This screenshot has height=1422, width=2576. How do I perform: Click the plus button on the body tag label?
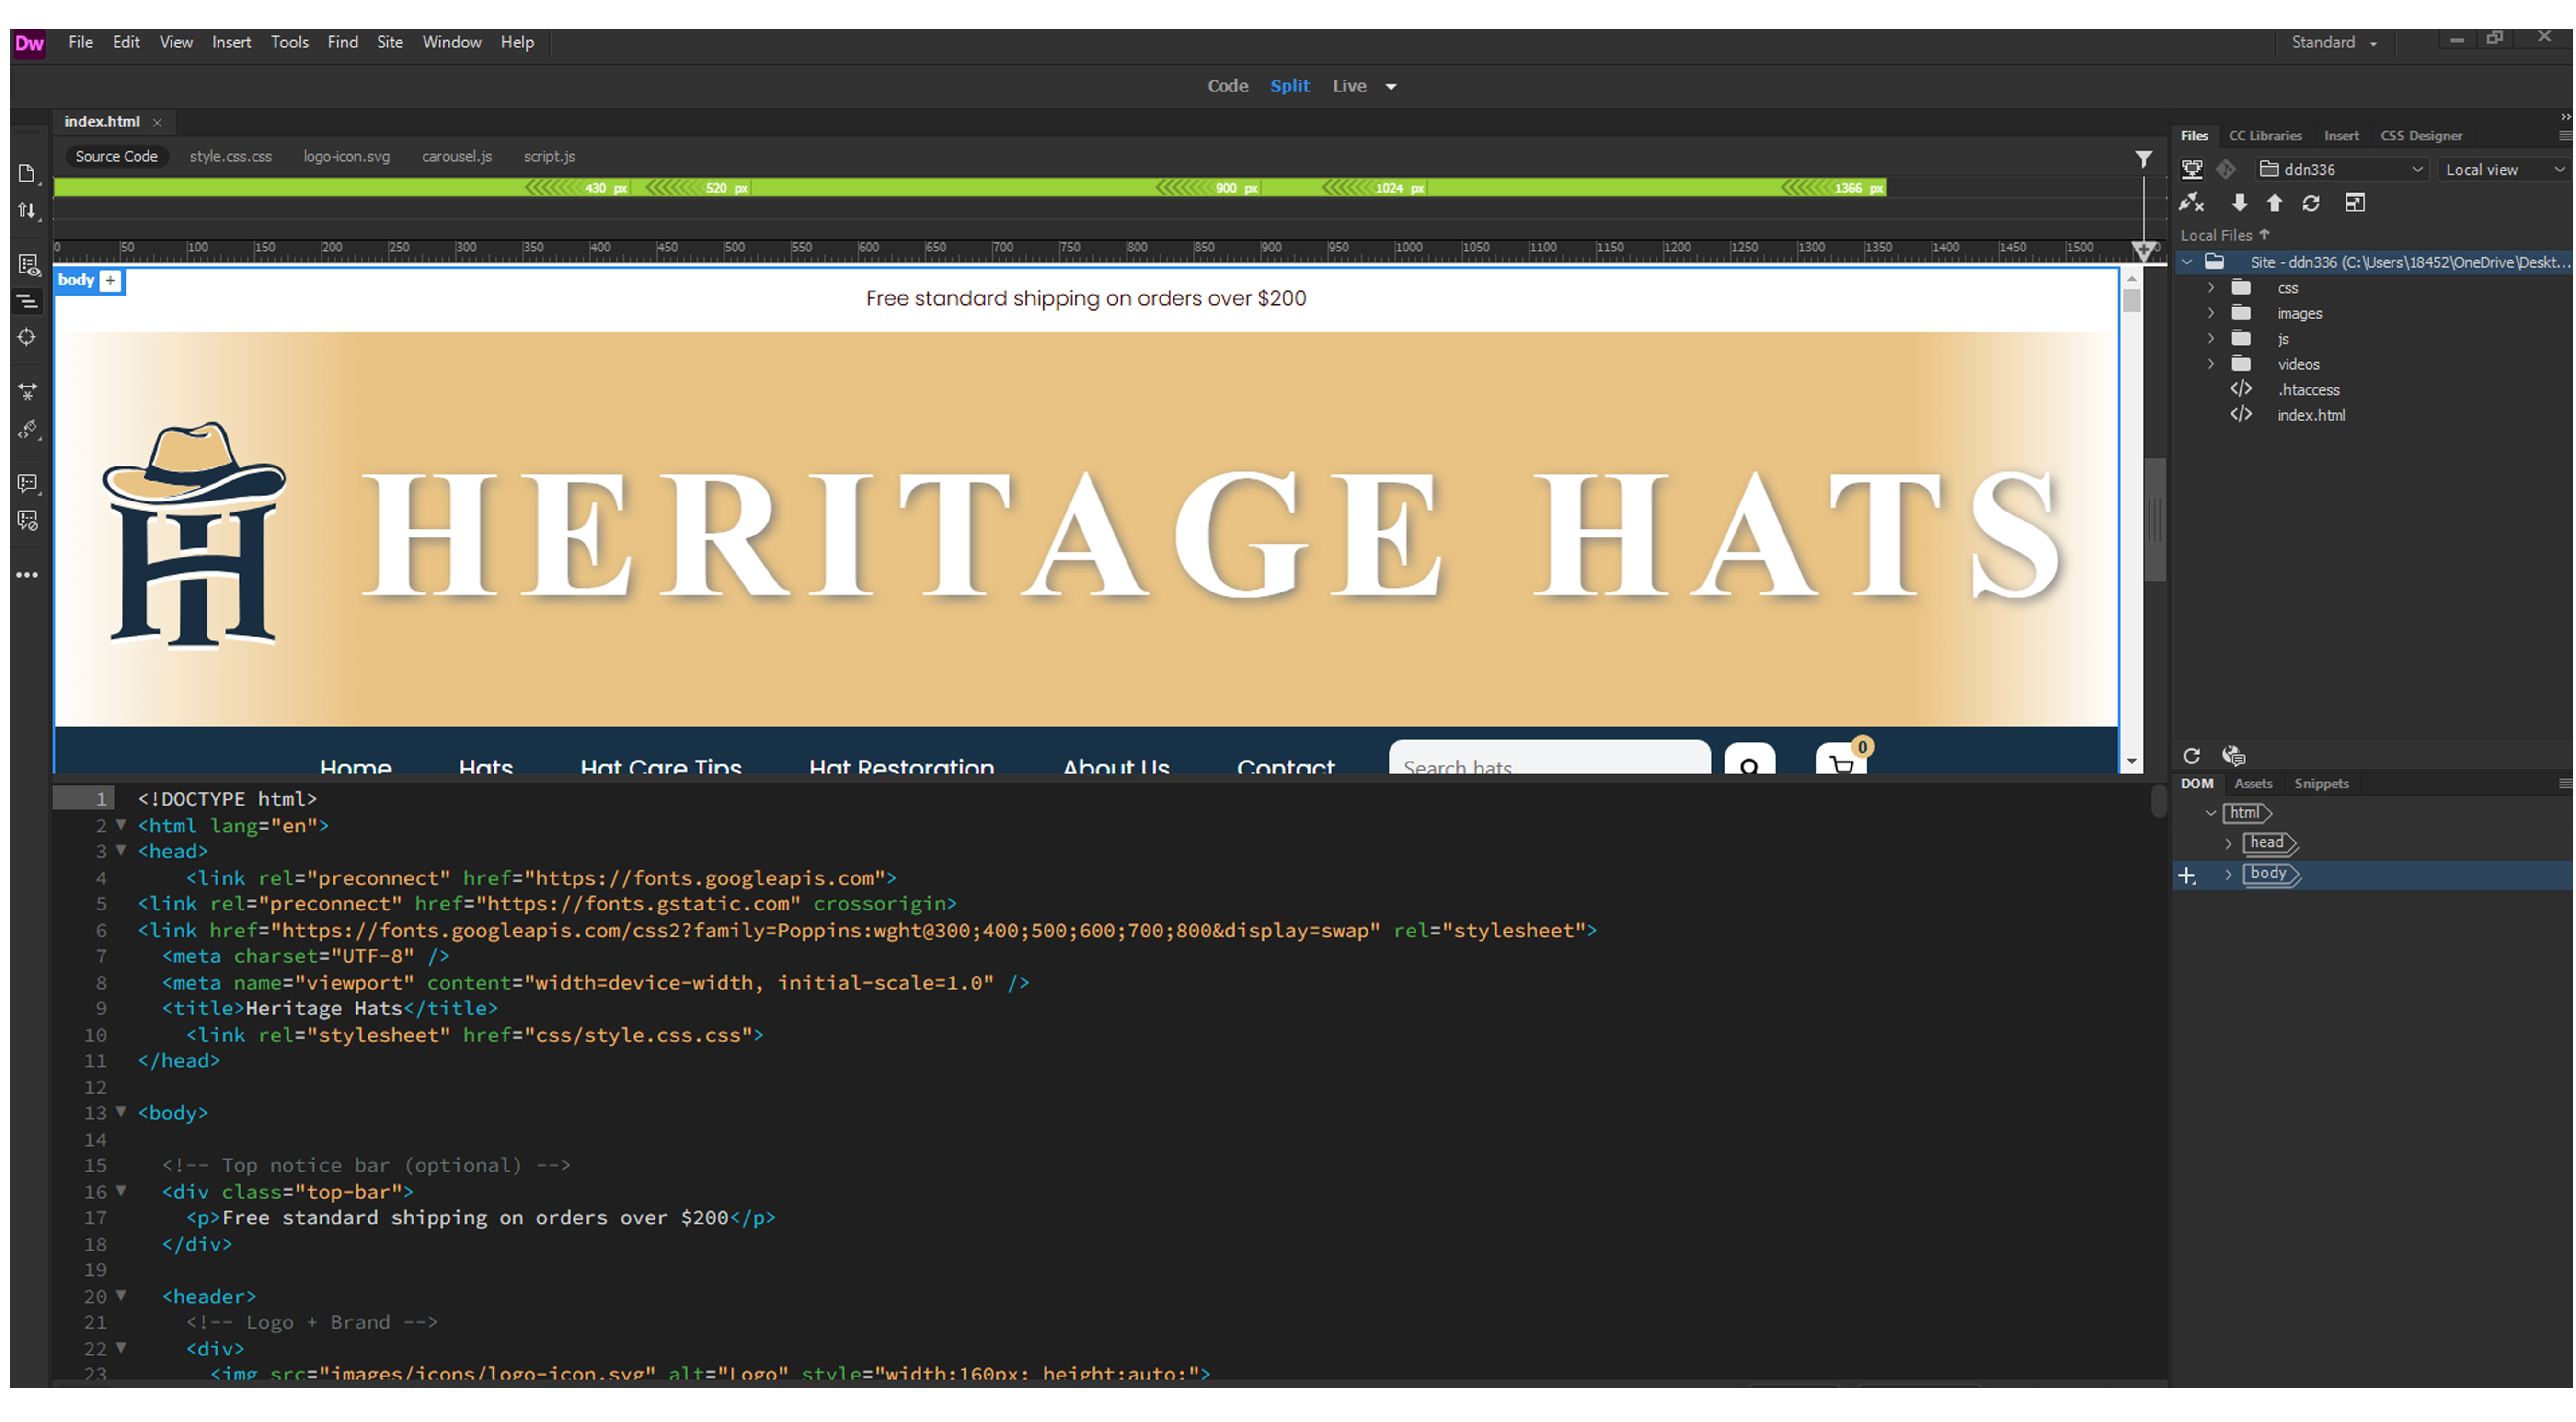click(111, 281)
